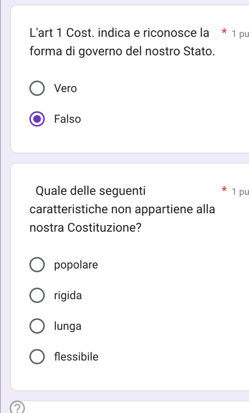Click the 'Vero' option label text
Image resolution: width=249 pixels, height=413 pixels.
coord(66,89)
